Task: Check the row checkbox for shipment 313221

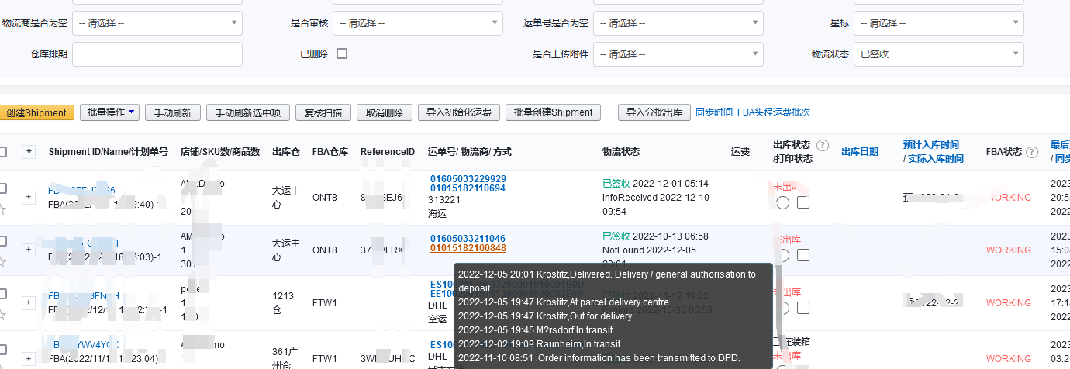Action: (2, 188)
